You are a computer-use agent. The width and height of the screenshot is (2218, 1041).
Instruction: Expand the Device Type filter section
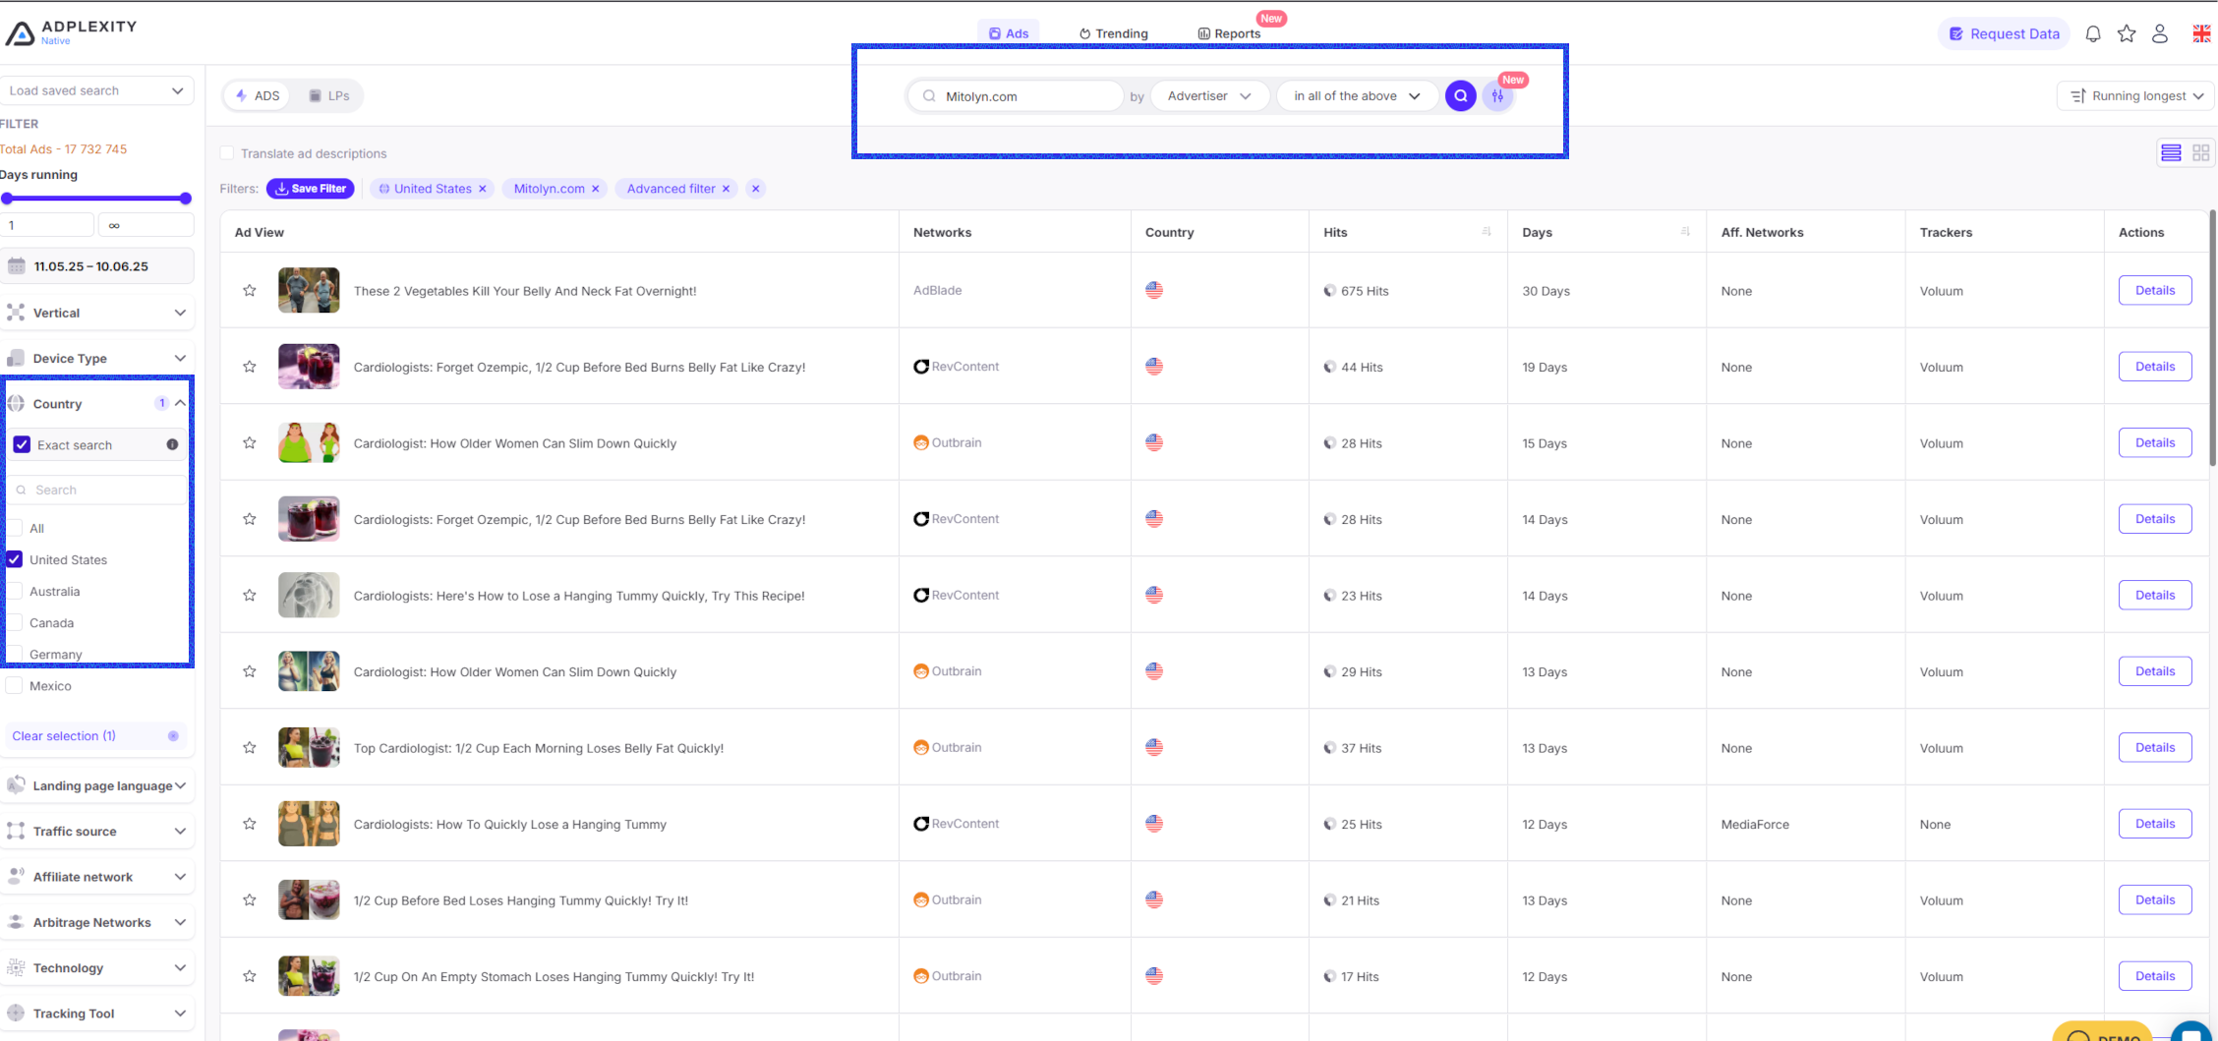tap(97, 358)
